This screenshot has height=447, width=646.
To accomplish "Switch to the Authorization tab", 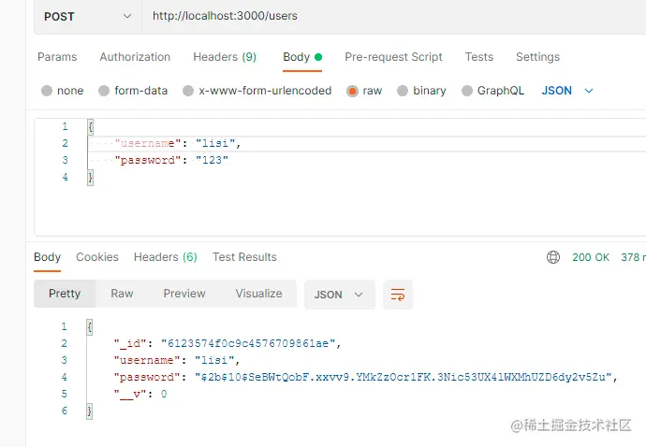I will click(135, 57).
